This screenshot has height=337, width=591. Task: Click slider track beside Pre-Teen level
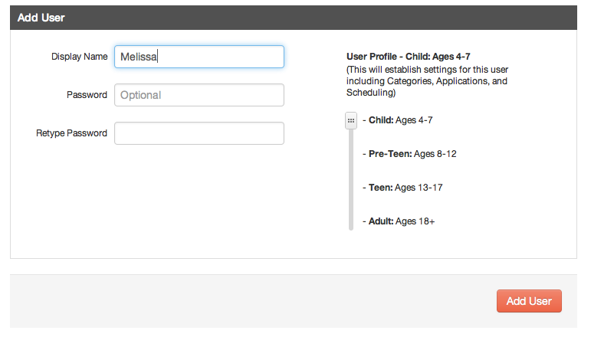click(351, 154)
